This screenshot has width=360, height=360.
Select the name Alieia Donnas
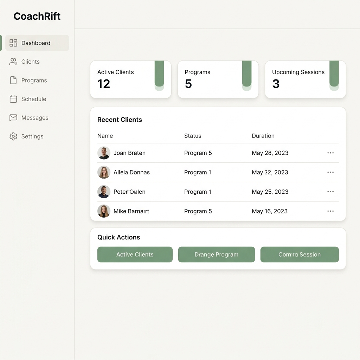point(131,172)
